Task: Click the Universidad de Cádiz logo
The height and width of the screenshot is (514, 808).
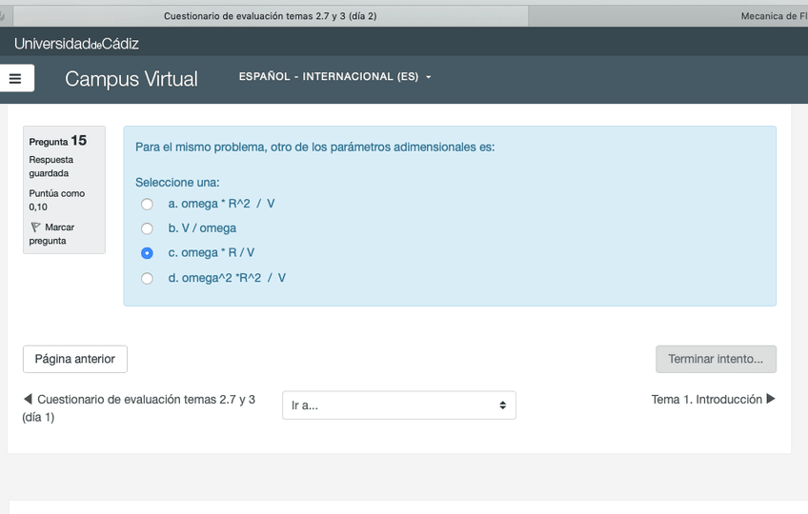Action: click(x=76, y=44)
